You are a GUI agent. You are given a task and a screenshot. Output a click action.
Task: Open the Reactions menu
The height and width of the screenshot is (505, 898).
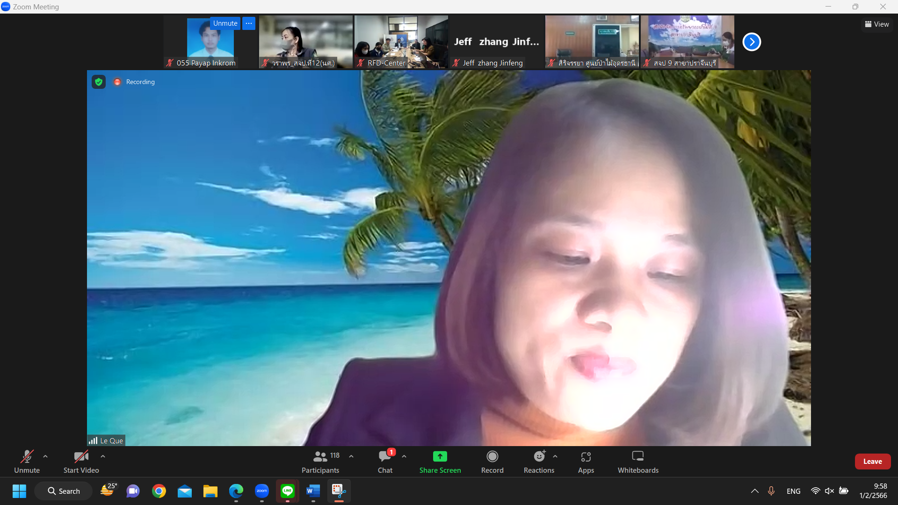pos(539,461)
